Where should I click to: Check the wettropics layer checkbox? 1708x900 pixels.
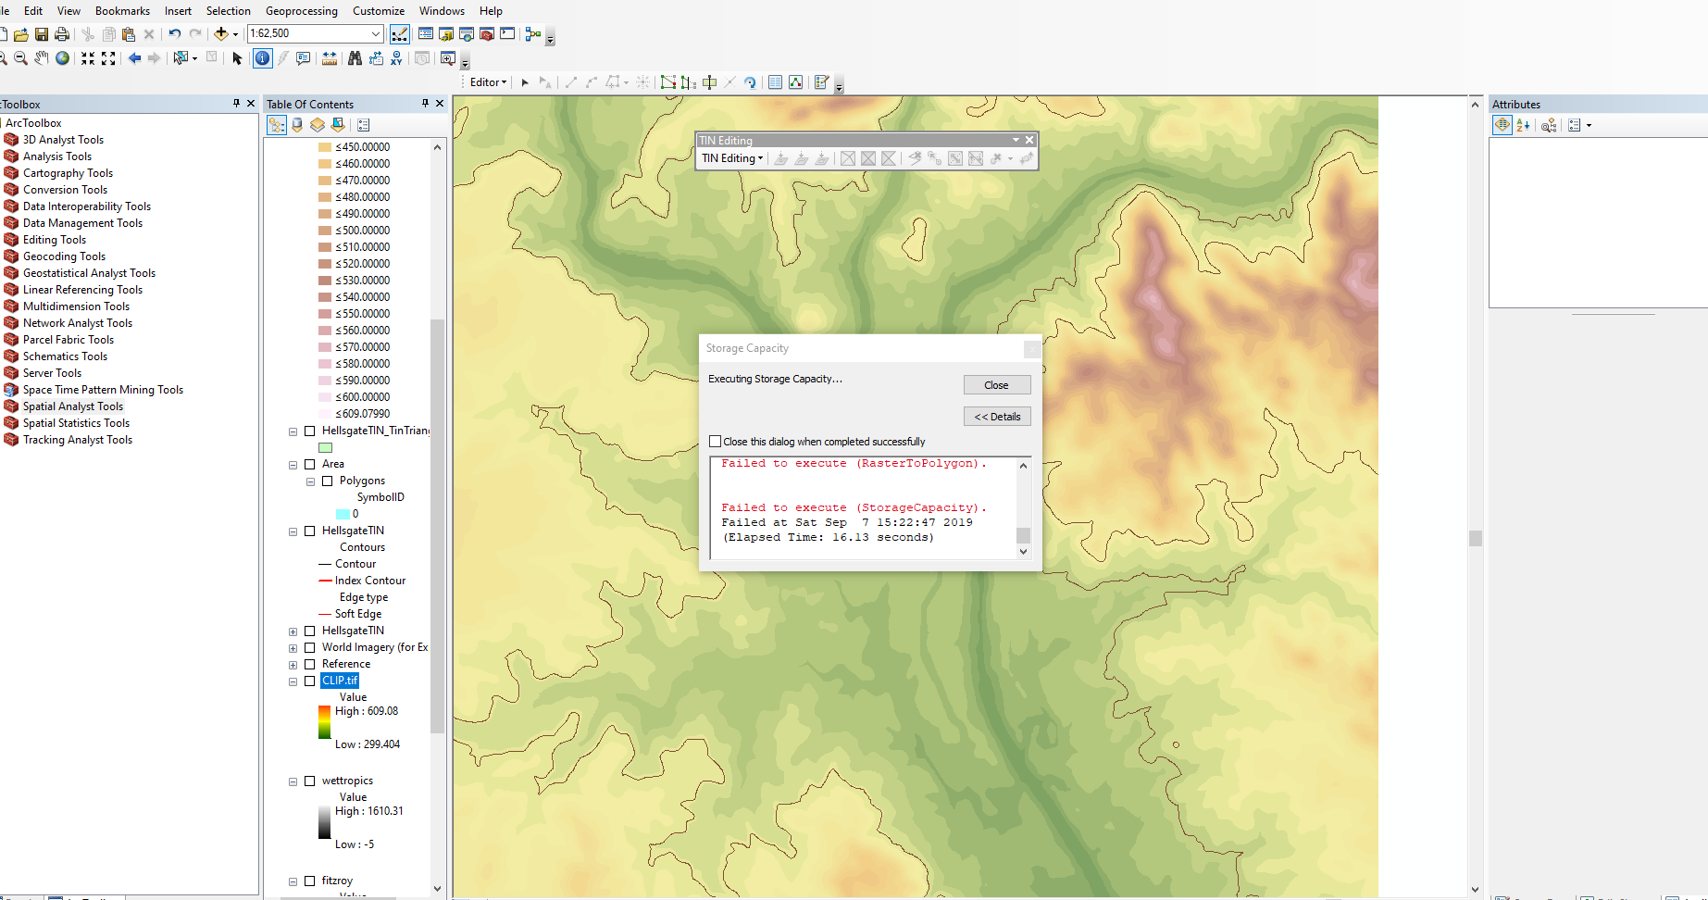click(x=310, y=781)
